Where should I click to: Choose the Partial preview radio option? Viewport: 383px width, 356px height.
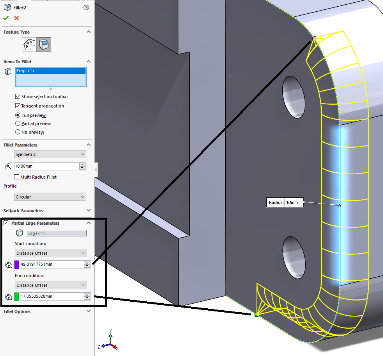pos(18,123)
